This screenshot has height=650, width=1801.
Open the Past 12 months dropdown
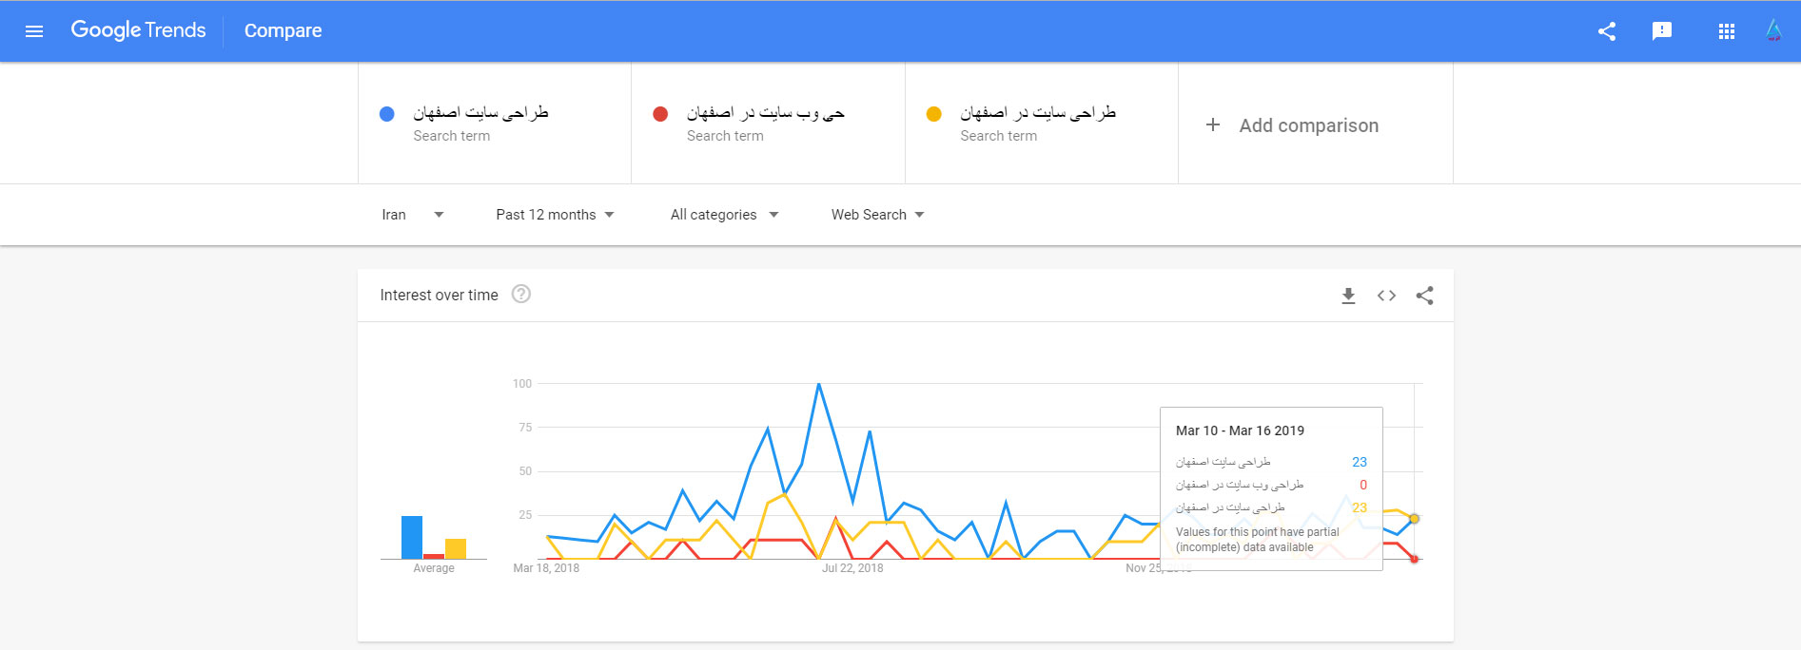[555, 215]
